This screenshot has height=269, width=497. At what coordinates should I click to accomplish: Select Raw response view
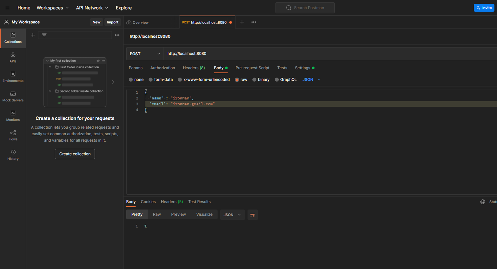coord(157,214)
